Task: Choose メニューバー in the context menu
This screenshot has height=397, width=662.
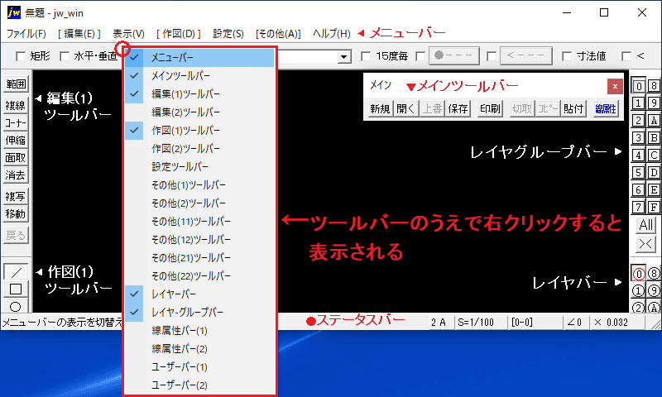Action: 199,57
